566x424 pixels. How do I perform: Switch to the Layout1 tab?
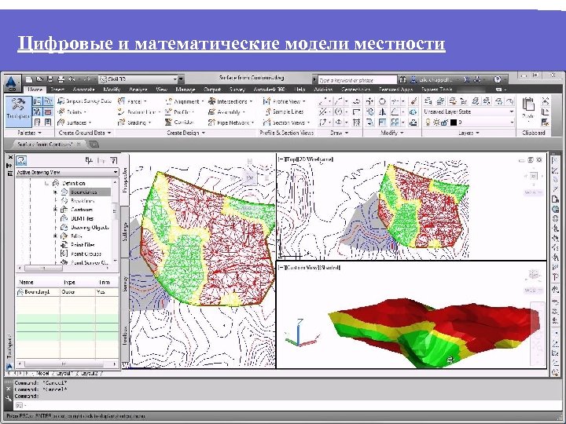(64, 374)
